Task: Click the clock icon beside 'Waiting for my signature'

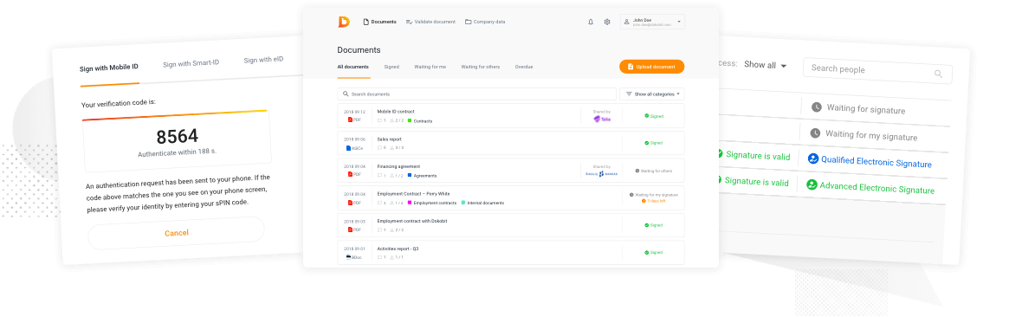Action: [815, 133]
